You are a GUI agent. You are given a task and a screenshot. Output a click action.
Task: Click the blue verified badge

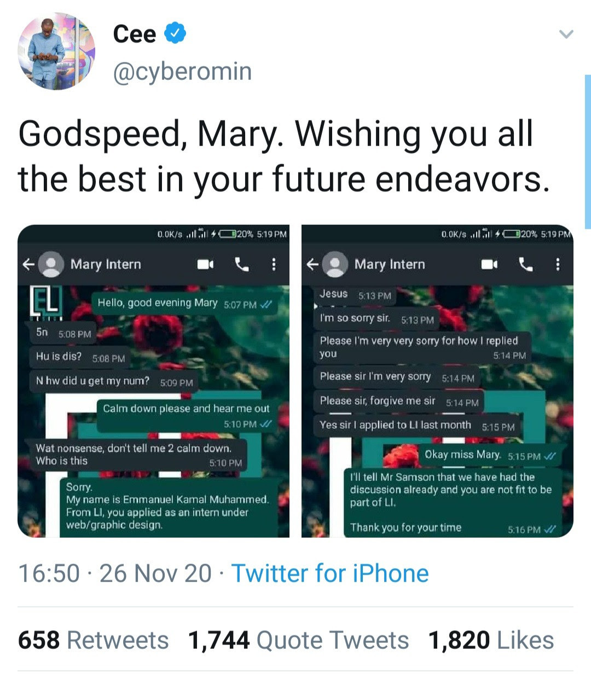(175, 33)
